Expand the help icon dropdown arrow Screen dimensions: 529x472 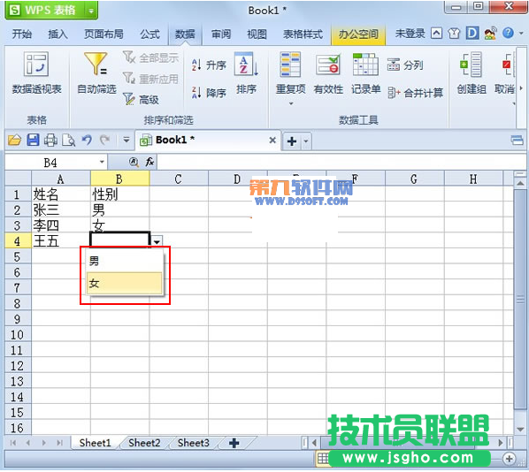[x=521, y=34]
